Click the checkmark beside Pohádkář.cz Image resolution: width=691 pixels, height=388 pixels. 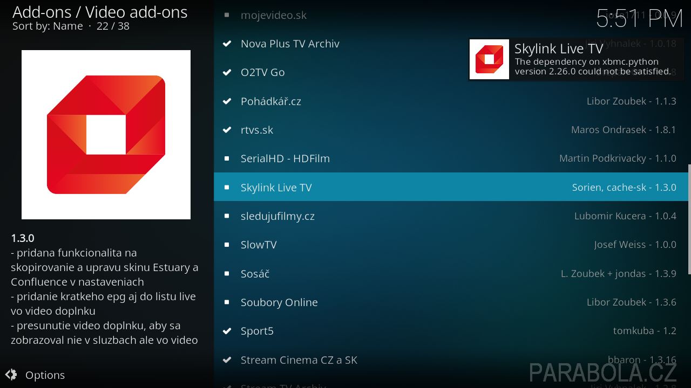pyautogui.click(x=227, y=101)
